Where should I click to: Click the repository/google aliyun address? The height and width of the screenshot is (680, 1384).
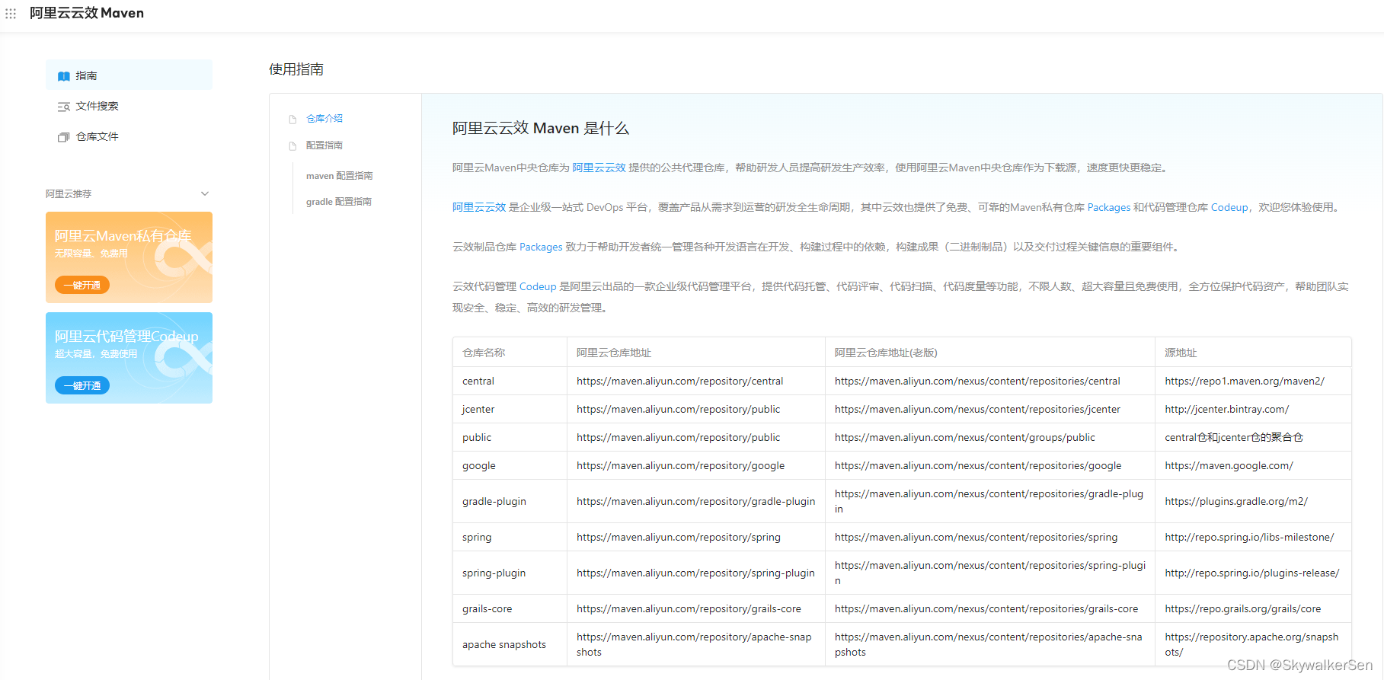coord(680,465)
